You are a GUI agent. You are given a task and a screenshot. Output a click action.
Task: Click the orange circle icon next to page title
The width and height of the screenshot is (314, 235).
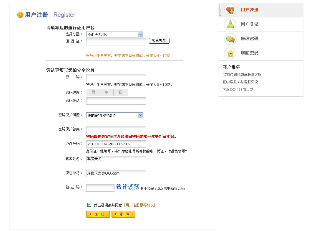pos(20,14)
